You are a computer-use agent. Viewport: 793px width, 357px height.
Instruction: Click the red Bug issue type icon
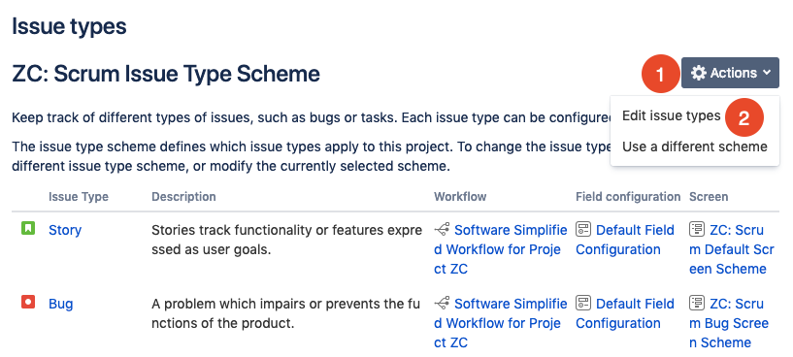tap(28, 303)
